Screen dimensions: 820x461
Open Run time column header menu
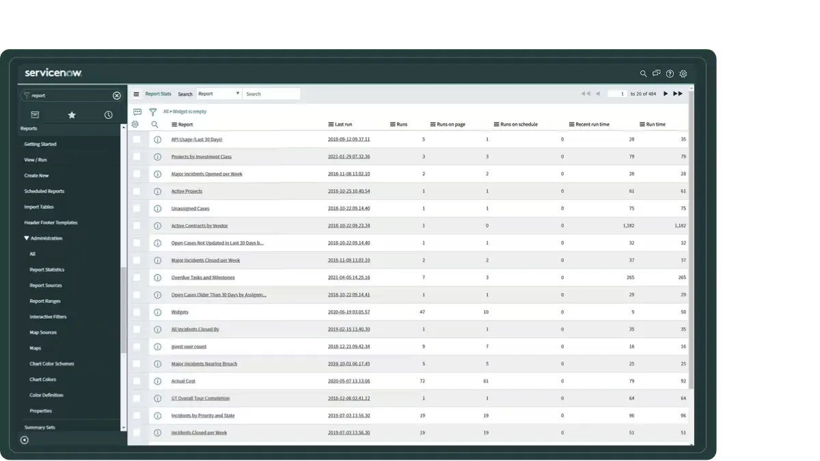coord(642,124)
